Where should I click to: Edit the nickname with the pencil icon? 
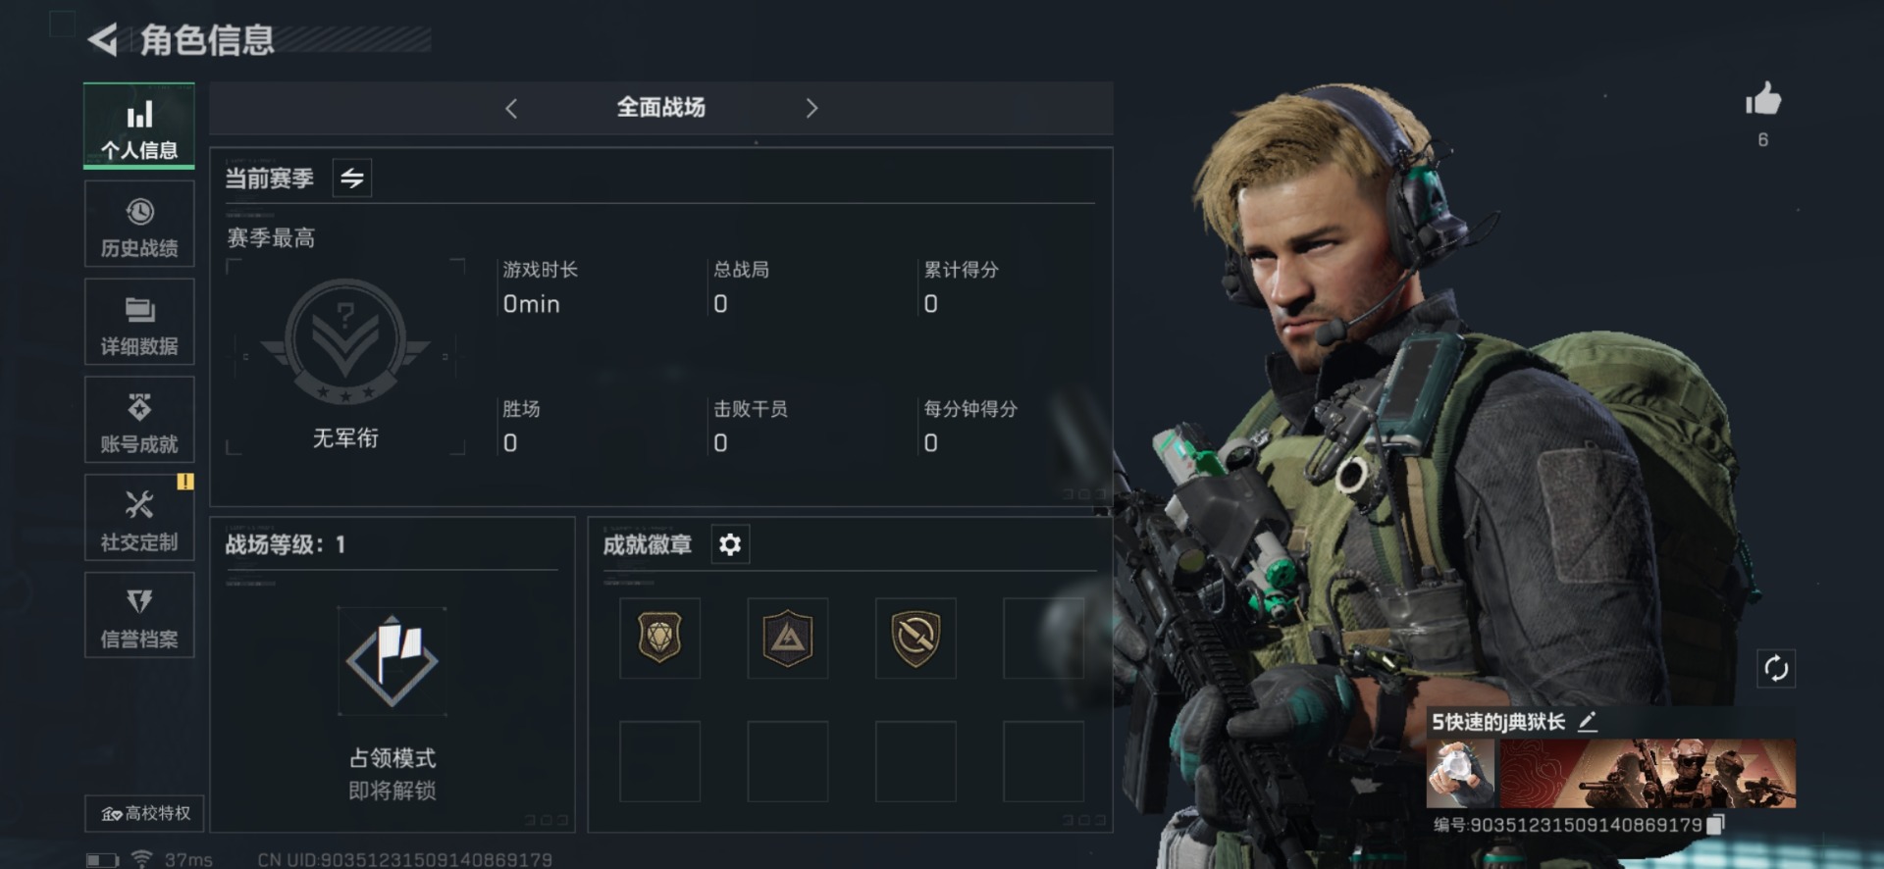point(1588,722)
